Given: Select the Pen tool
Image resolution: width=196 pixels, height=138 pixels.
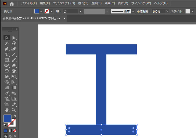Looking at the screenshot, I should (7, 49).
